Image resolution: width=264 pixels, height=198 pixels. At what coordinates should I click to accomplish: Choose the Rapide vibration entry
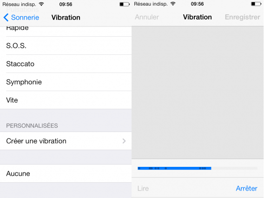point(66,31)
